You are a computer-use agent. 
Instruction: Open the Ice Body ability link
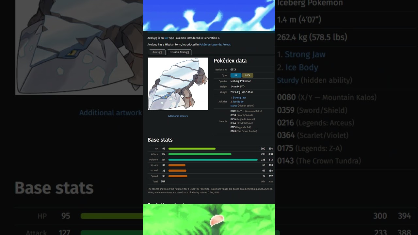click(x=238, y=102)
